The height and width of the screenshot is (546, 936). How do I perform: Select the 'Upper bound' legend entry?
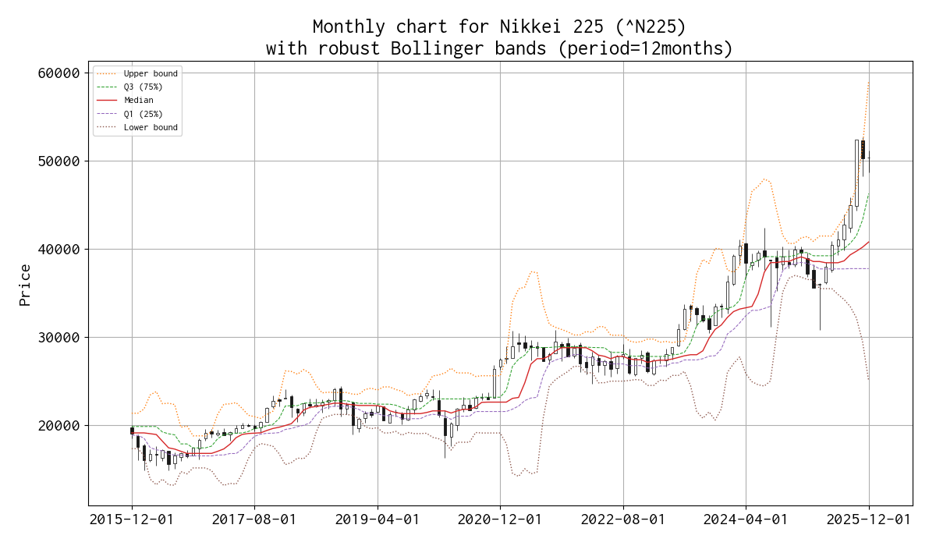coord(136,73)
